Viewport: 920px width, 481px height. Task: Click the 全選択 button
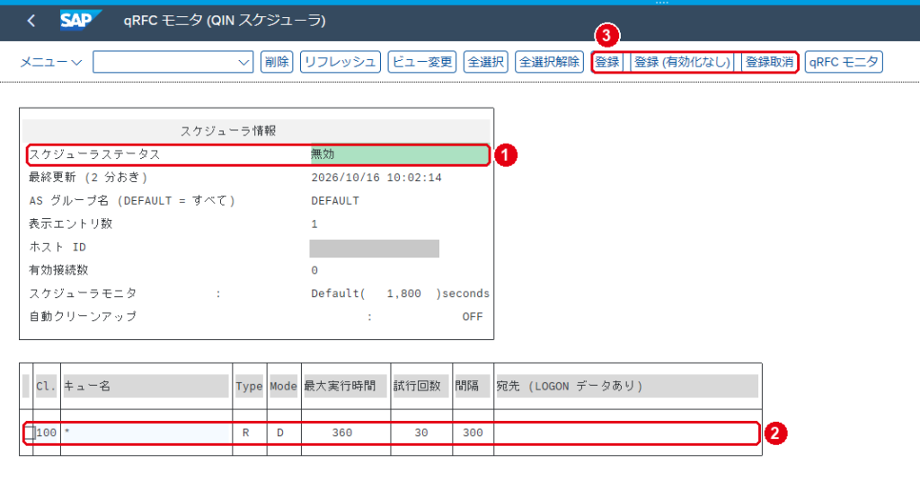click(x=485, y=62)
